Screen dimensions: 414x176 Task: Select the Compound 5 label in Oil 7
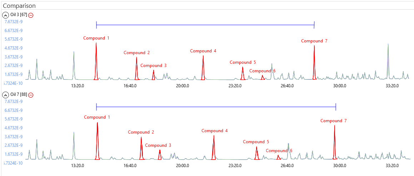(256, 142)
